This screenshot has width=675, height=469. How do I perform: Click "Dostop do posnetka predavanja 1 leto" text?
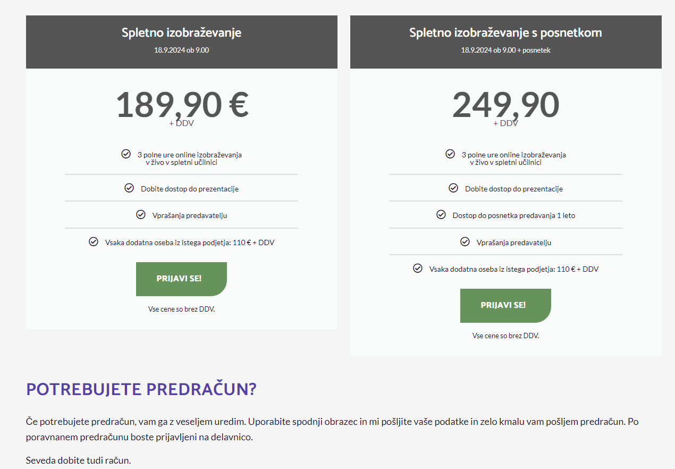(x=514, y=215)
